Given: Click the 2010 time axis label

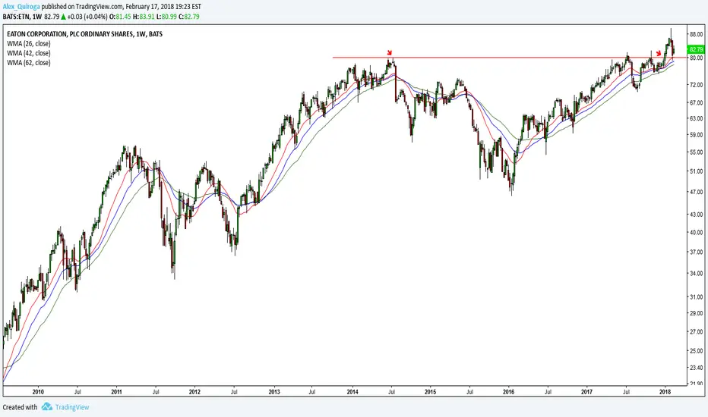Looking at the screenshot, I should point(39,392).
